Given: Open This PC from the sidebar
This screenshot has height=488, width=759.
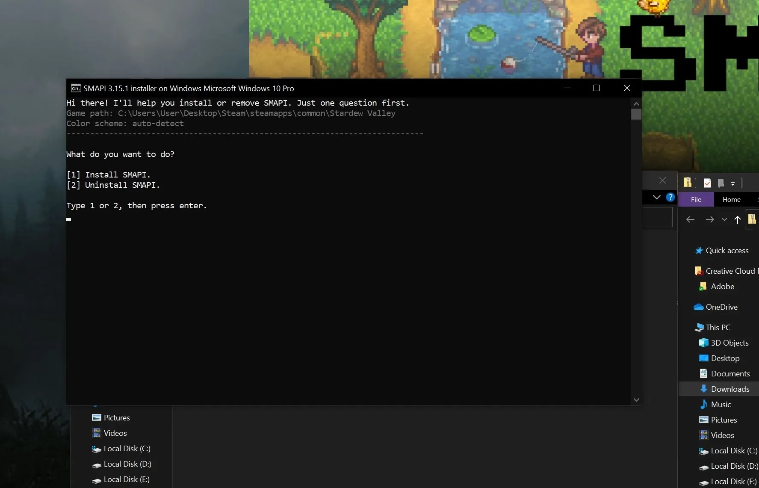Looking at the screenshot, I should [x=718, y=327].
